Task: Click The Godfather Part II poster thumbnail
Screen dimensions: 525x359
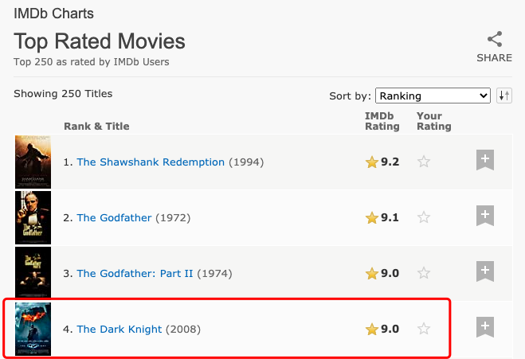Action: tap(33, 273)
